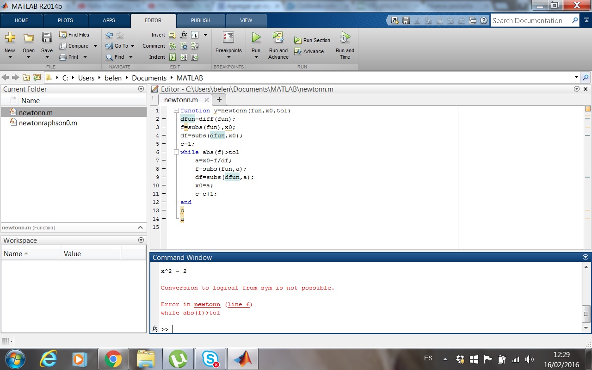
Task: Click Run and Advance icon
Action: 278,37
